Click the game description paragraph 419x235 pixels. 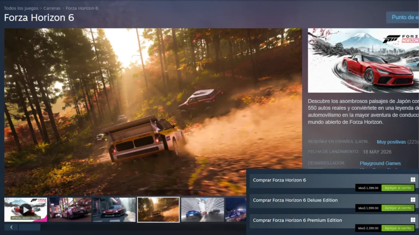[x=363, y=112]
